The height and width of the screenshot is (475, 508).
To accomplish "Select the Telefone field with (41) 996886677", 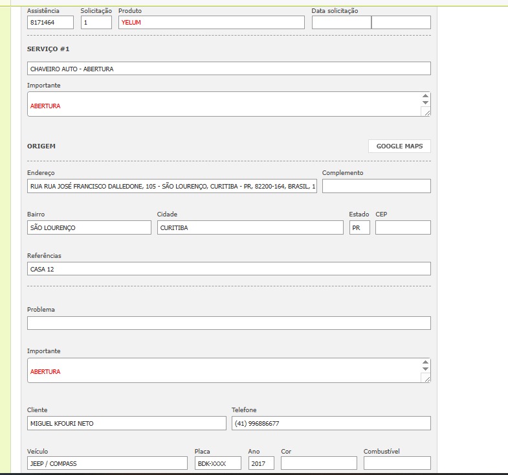I will 331,424.
